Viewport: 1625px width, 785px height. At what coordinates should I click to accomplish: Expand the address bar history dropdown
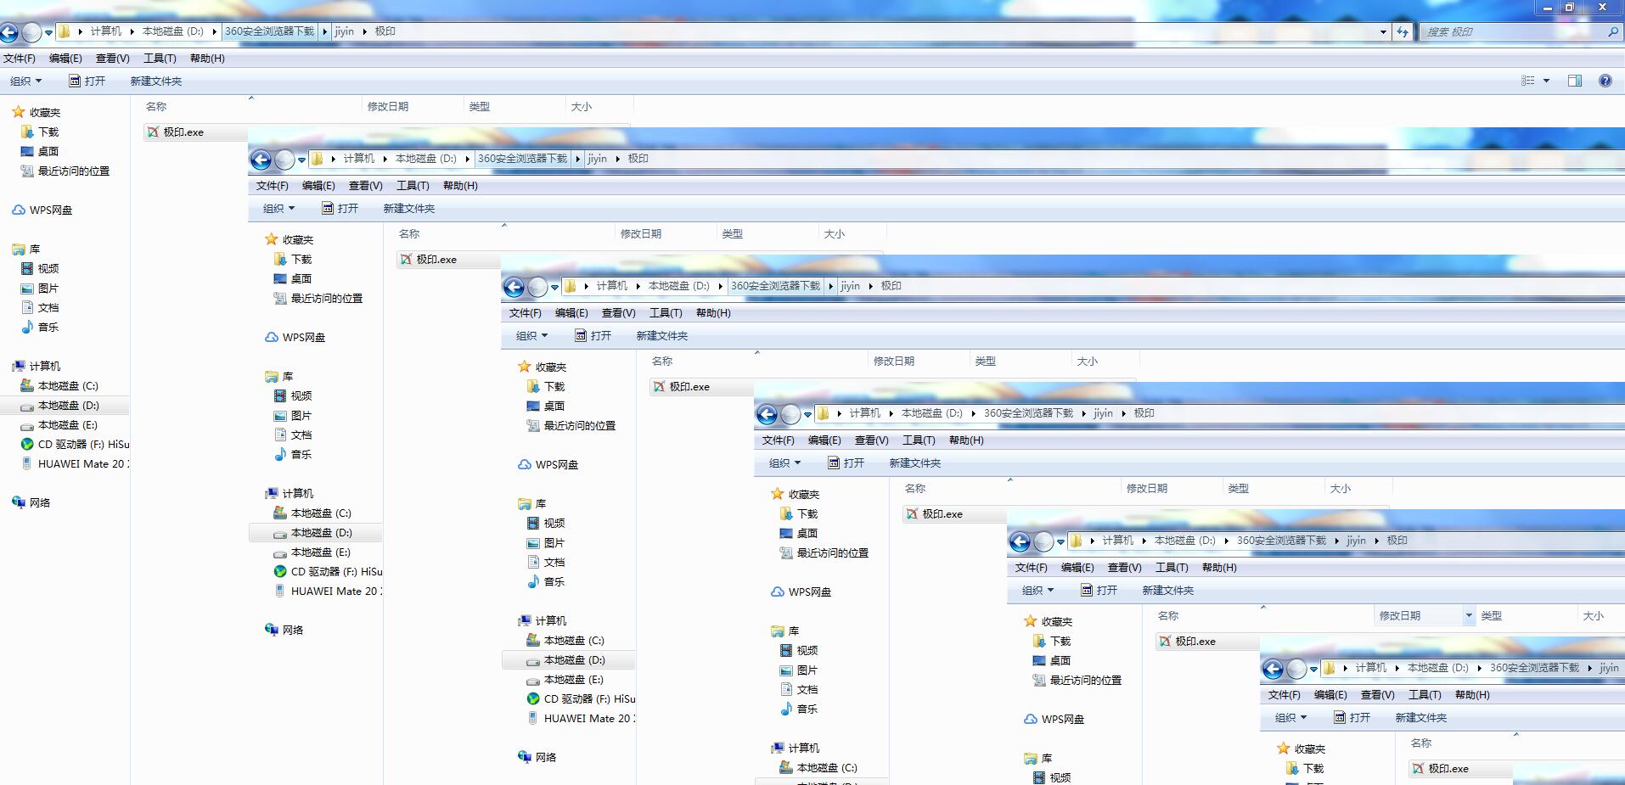(x=1383, y=31)
